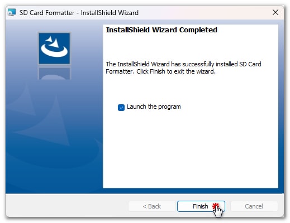Finish and exit the wizard

pos(201,206)
